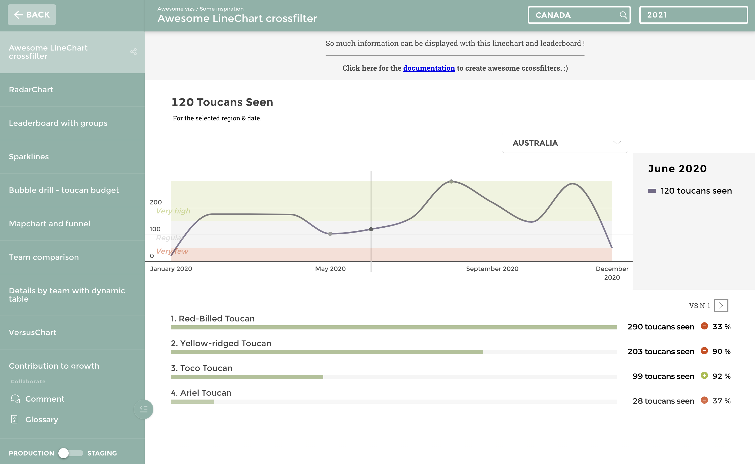This screenshot has width=755, height=464.
Task: Select Sparklines from the sidebar
Action: click(x=29, y=156)
